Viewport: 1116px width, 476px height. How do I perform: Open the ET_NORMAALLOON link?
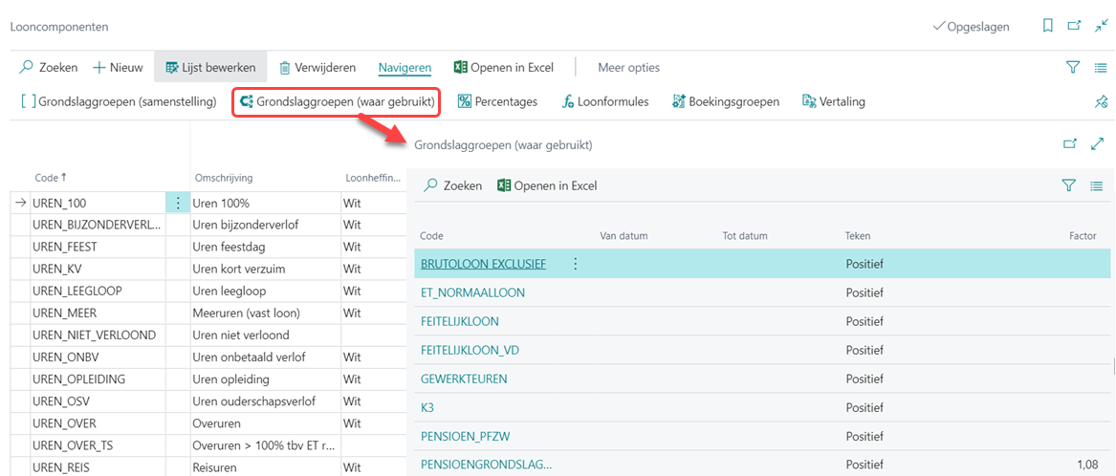[472, 292]
